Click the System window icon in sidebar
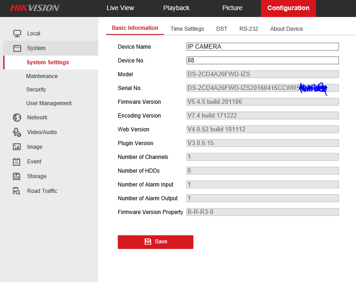Image resolution: width=356 pixels, height=282 pixels. 17,48
